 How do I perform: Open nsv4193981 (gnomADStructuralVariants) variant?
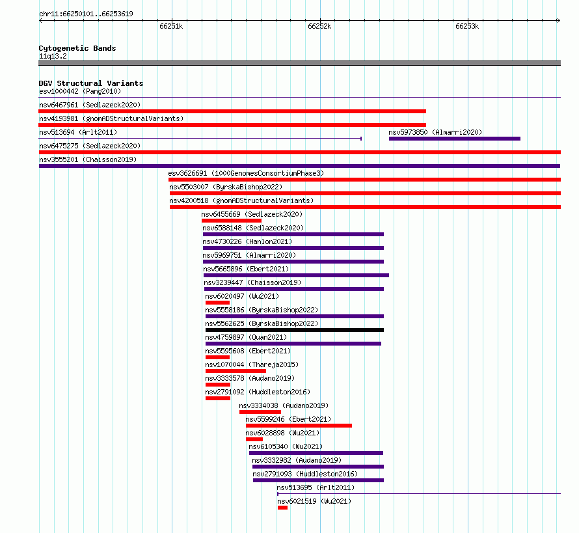111,118
